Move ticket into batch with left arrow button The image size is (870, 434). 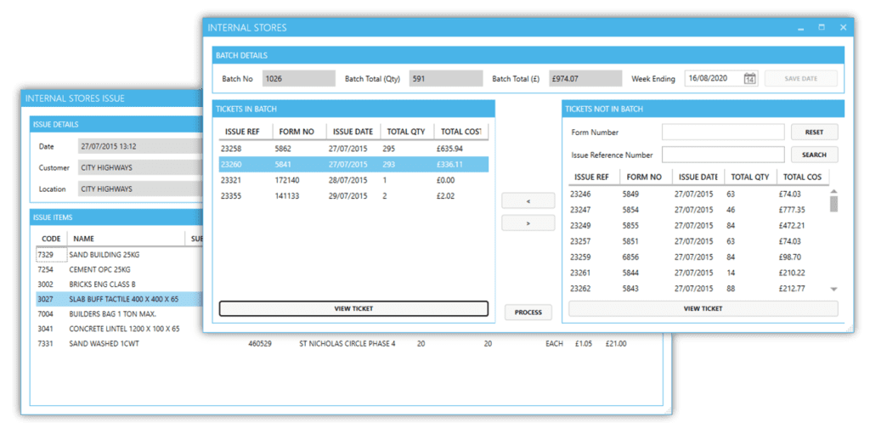pos(528,201)
